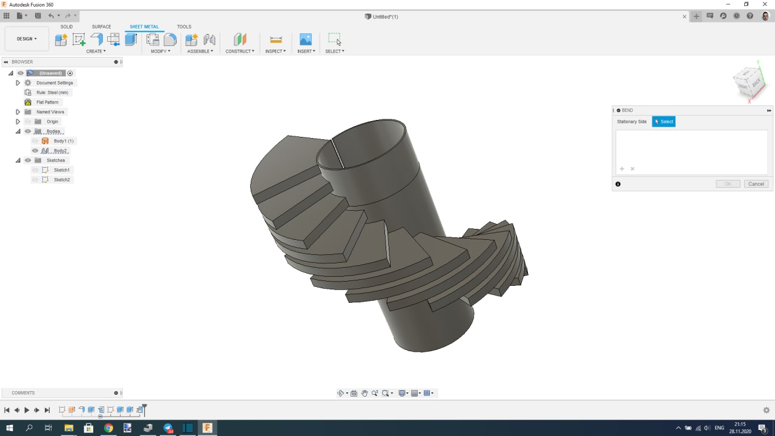
Task: Collapse the Sketches folder
Action: tap(18, 160)
